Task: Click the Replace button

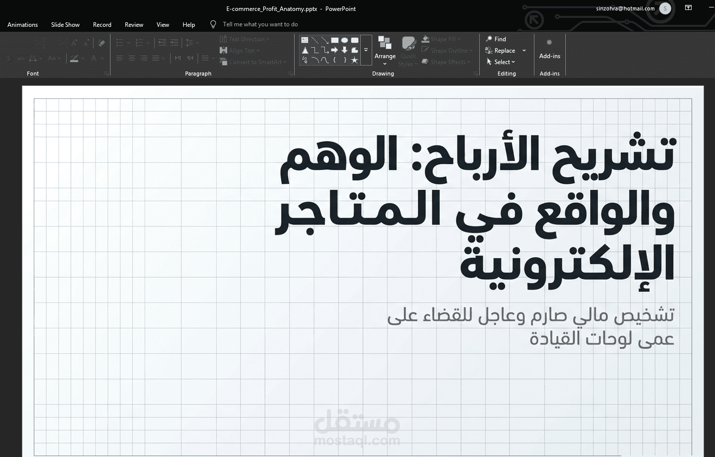Action: click(x=500, y=50)
